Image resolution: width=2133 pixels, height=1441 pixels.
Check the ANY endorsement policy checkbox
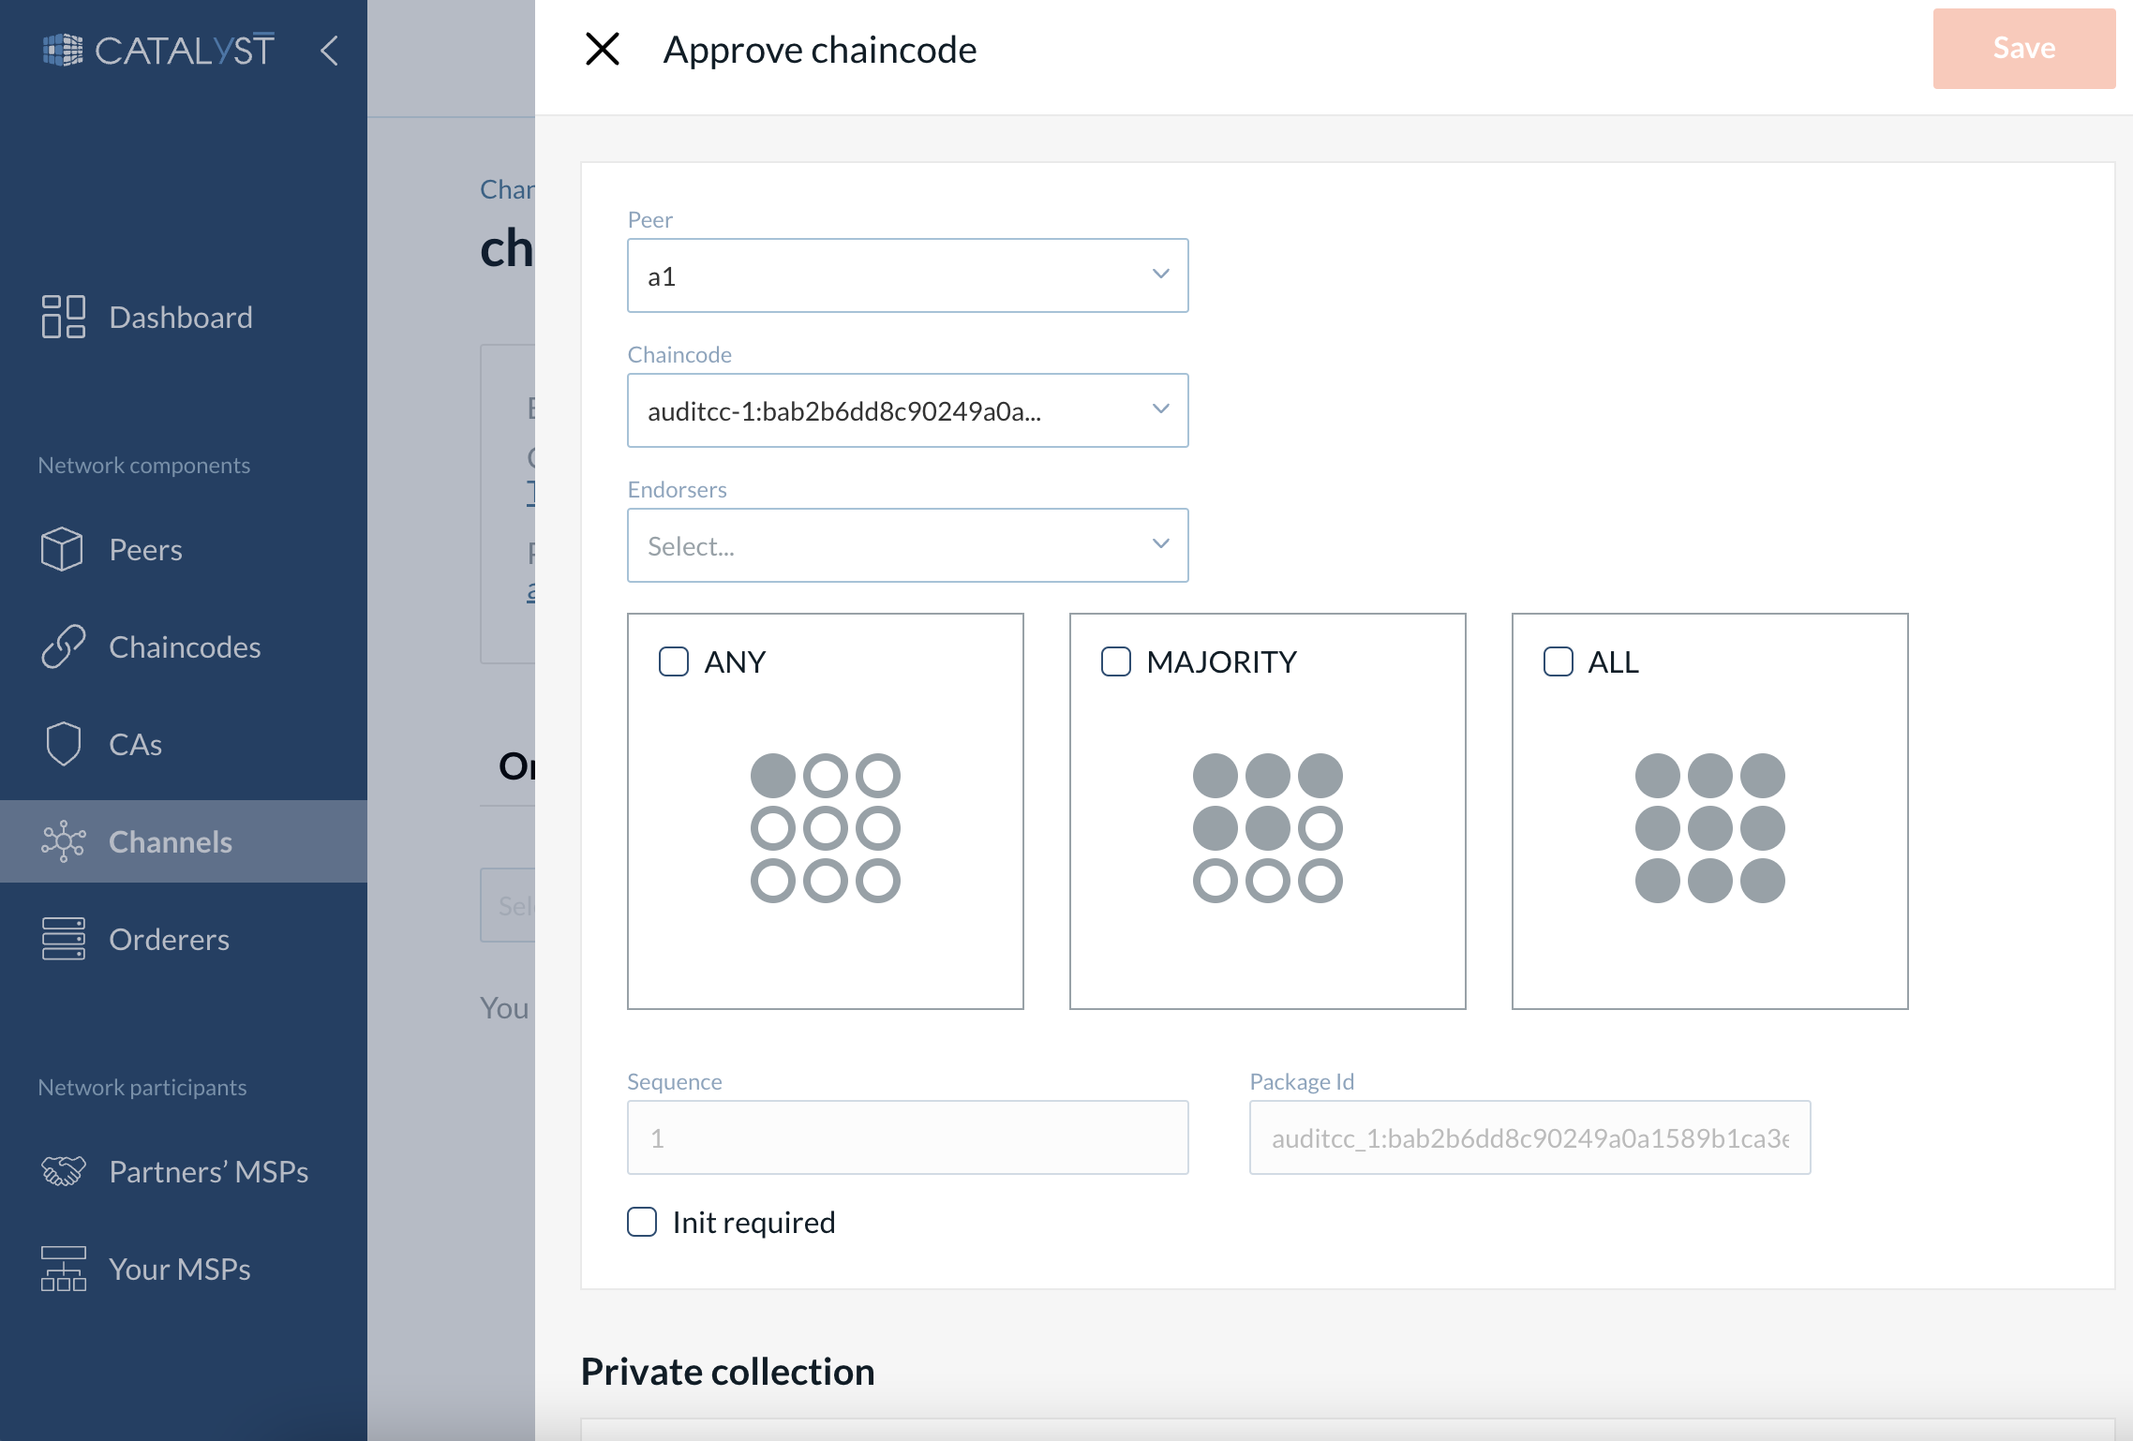674,661
